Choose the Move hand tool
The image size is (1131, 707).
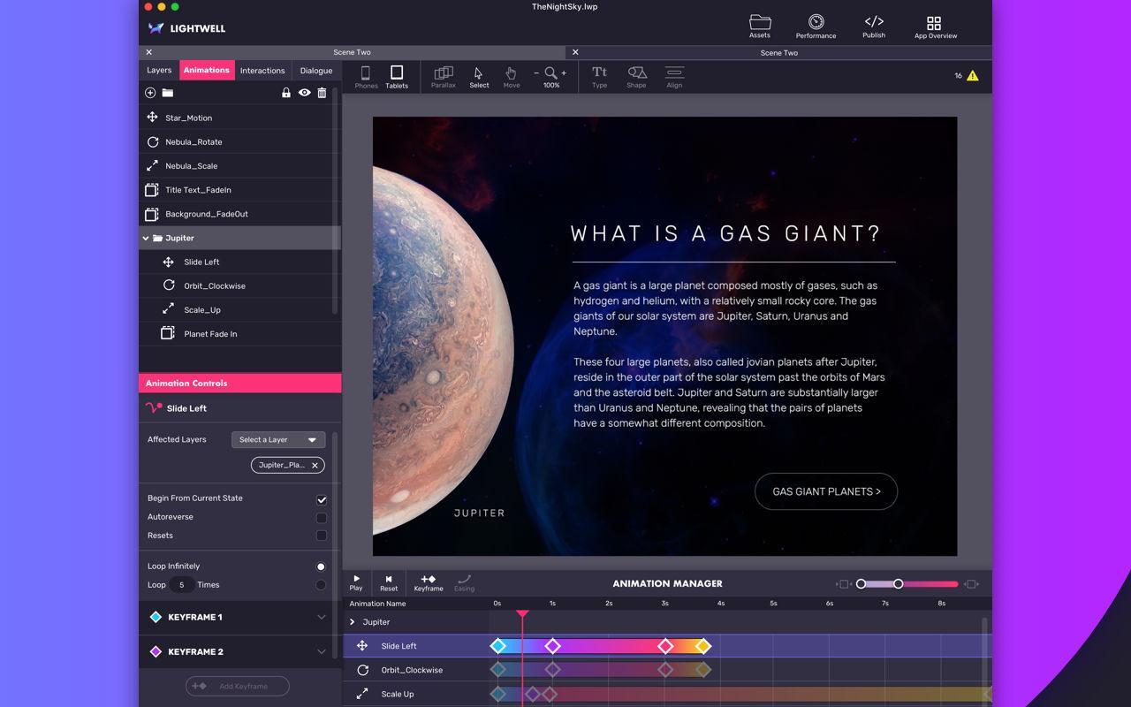point(511,77)
